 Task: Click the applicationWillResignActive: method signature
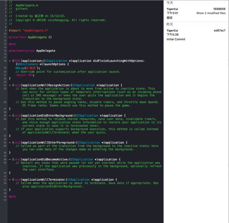click(66, 85)
